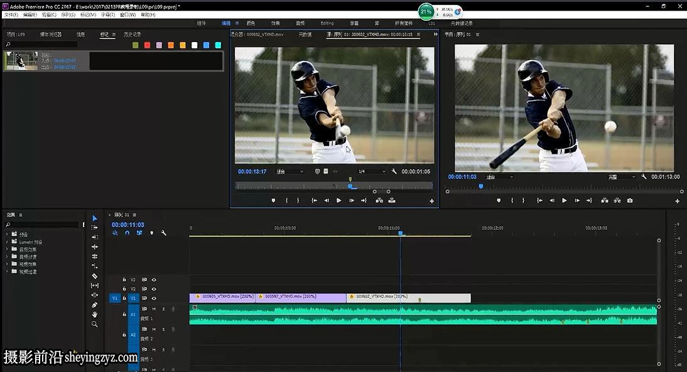Screen dimensions: 687x372
Task: Open the 窗口(W) menu
Action: (x=127, y=14)
